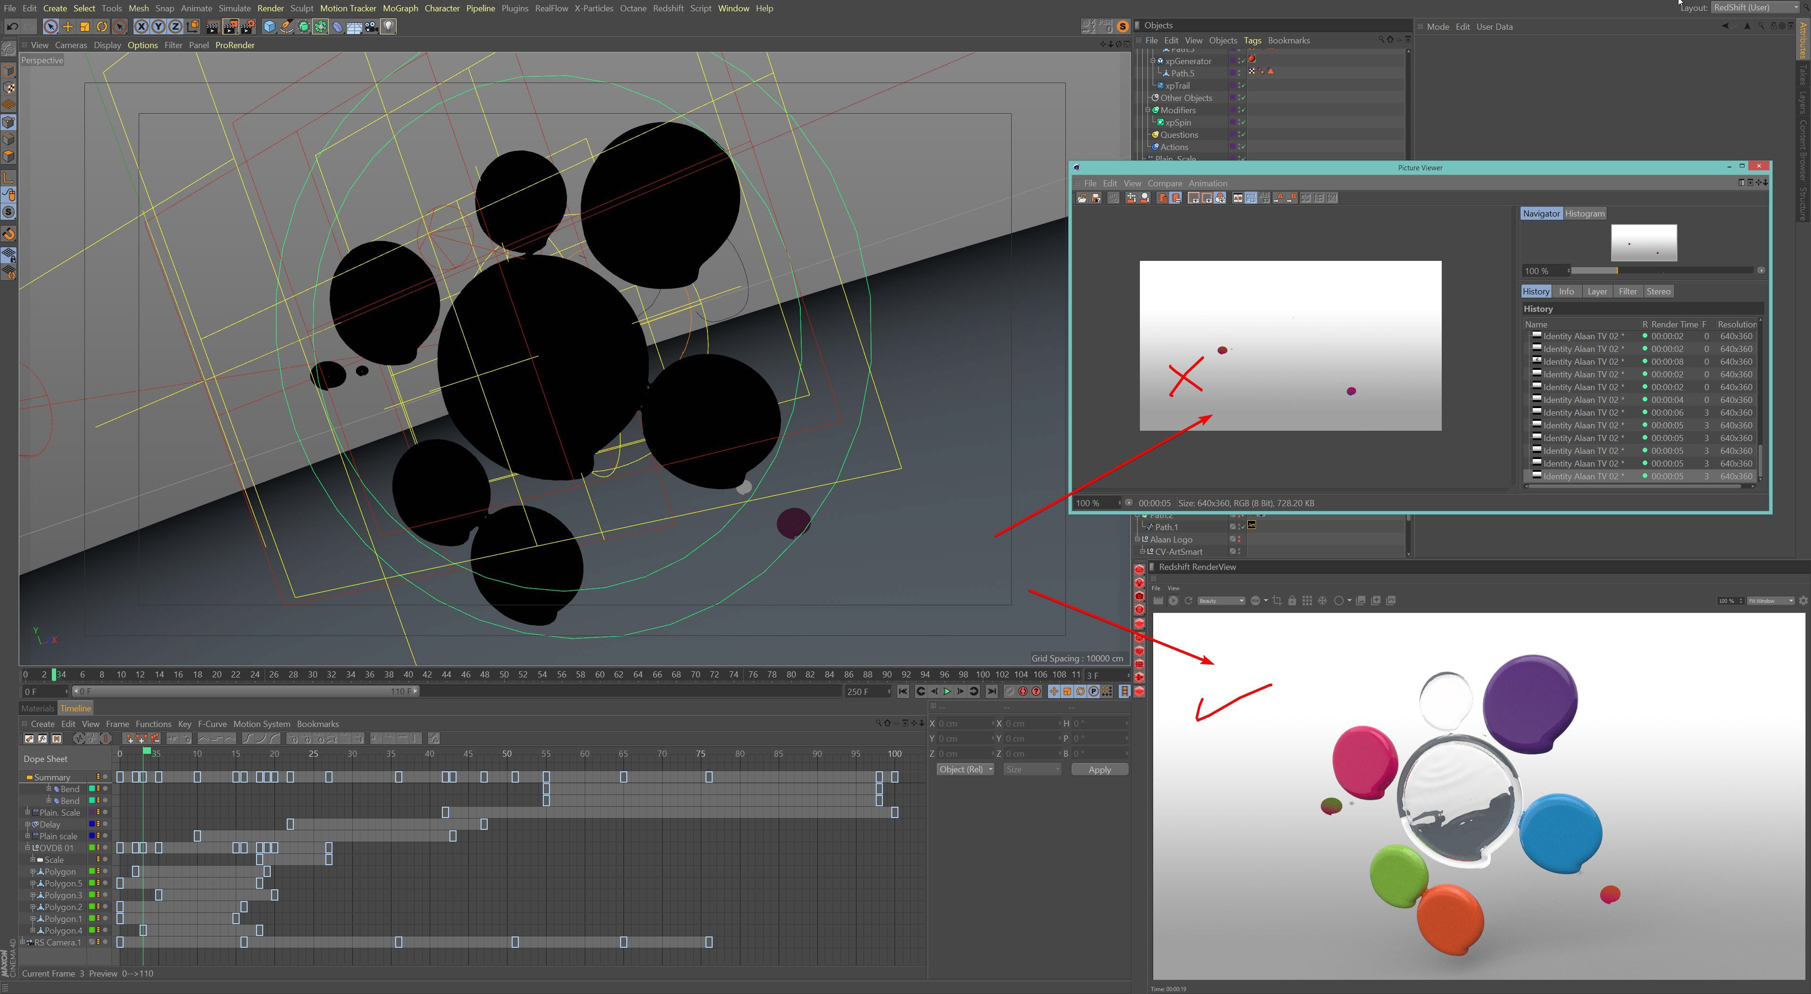This screenshot has width=1811, height=994.
Task: Toggle X axis lock
Action: [141, 27]
